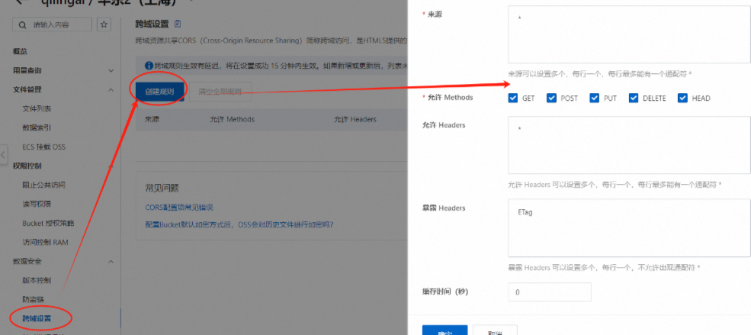Open 跨域设置 in the sidebar menu

[37, 317]
